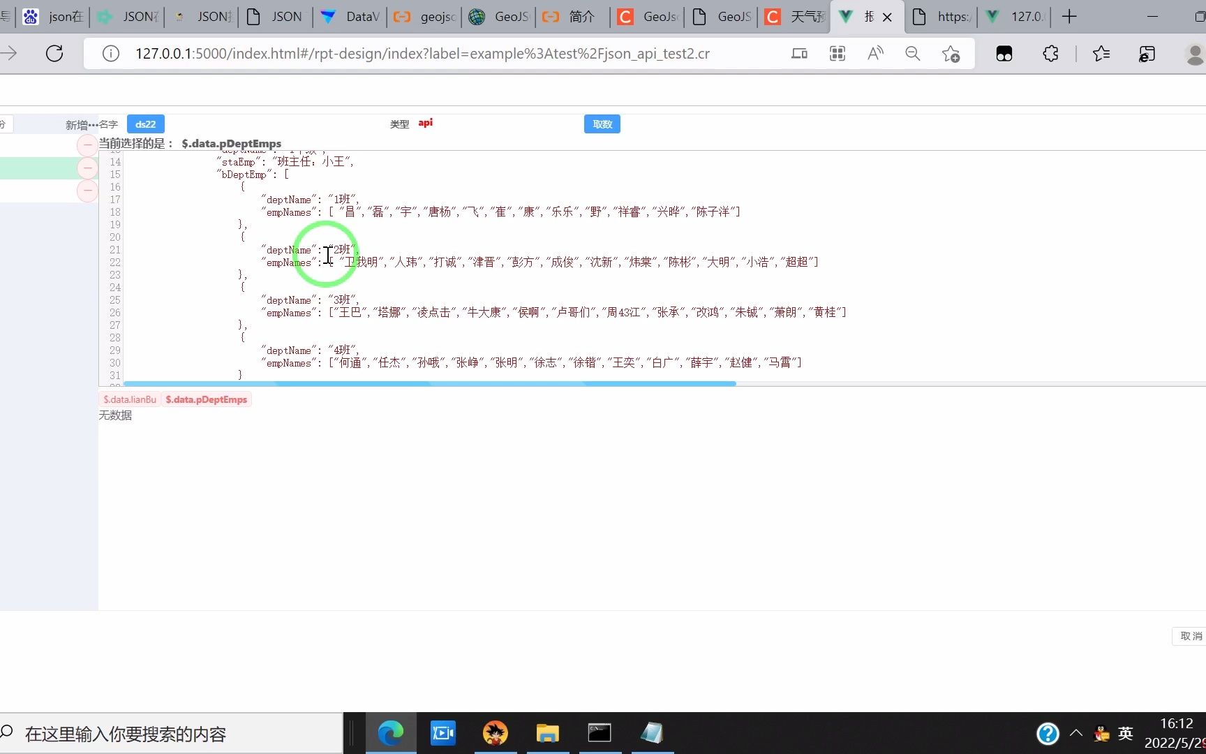The image size is (1206, 754).
Task: Select the $.data.lianBu path tab
Action: pyautogui.click(x=130, y=399)
